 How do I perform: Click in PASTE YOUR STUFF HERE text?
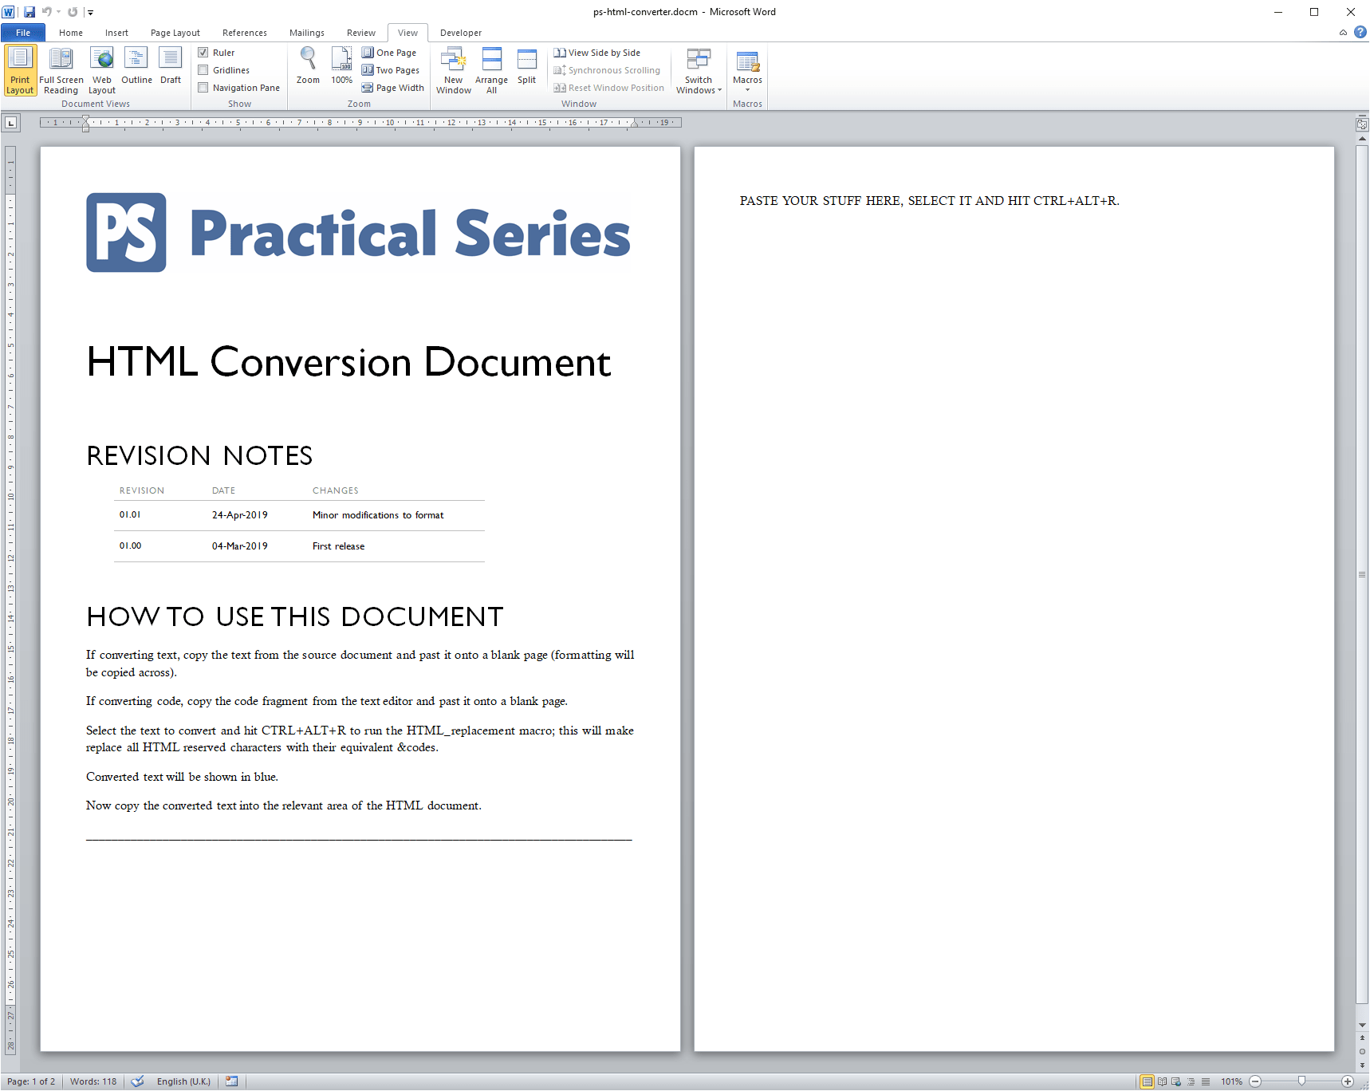click(929, 201)
